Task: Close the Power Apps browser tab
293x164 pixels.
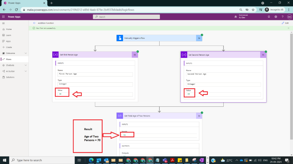Action: [44, 3]
